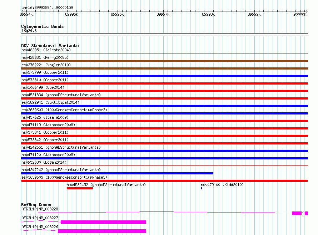Screen dimensions: 318x235
Task: Click the 89998k ruler tick label
Action: 208,14
